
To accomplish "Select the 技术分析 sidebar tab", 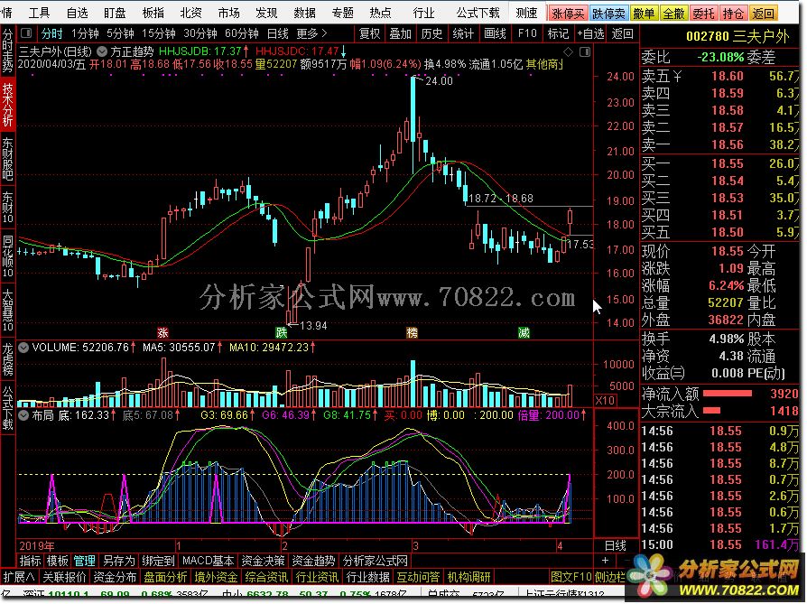I will click(x=8, y=102).
